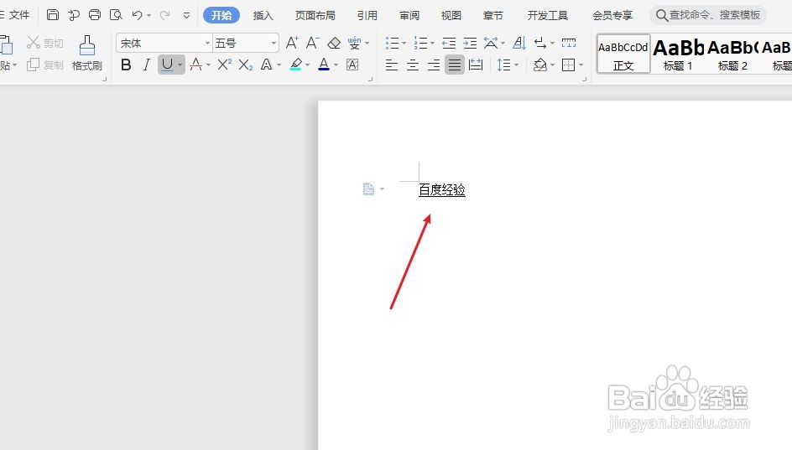Apply 标题 1 style
This screenshot has width=792, height=450.
pos(678,54)
